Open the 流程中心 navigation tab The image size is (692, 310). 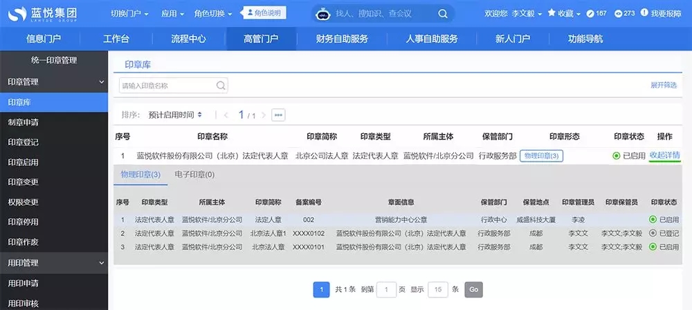188,39
